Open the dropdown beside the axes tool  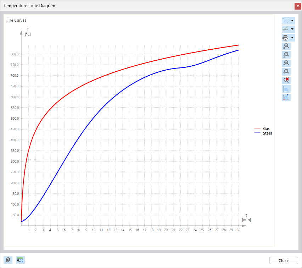coord(292,20)
